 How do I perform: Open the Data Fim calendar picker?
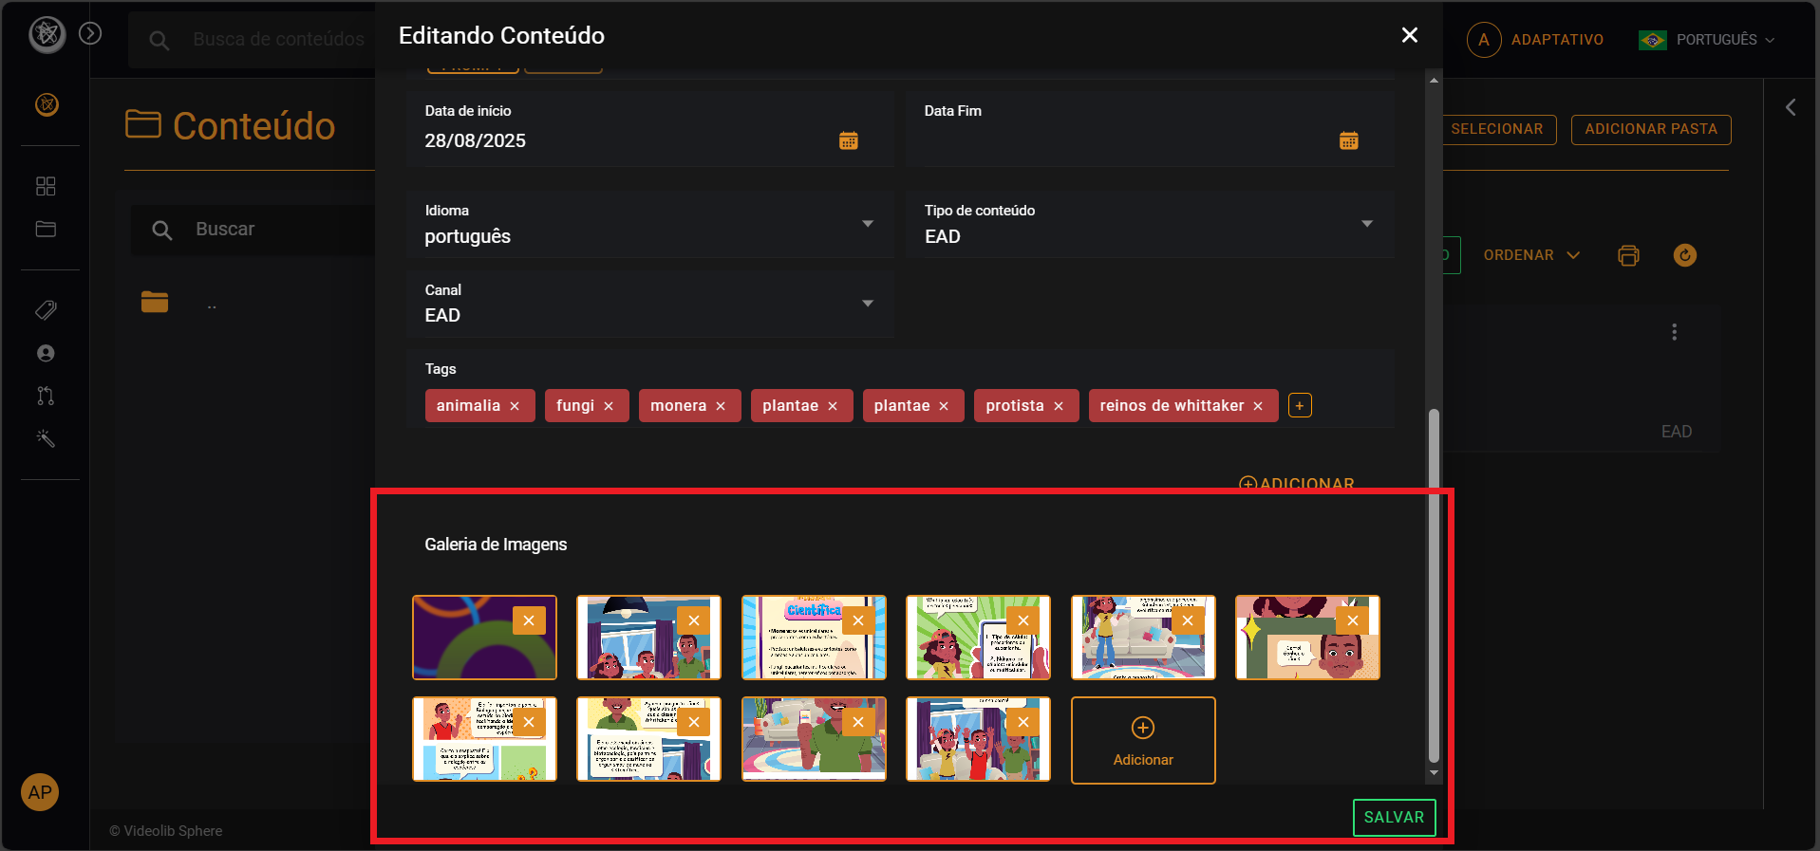tap(1348, 140)
